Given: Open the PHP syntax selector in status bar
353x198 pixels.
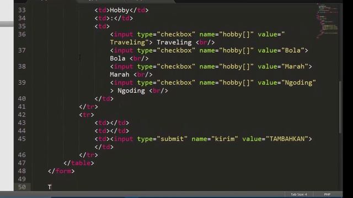Looking at the screenshot, I should point(327,194).
